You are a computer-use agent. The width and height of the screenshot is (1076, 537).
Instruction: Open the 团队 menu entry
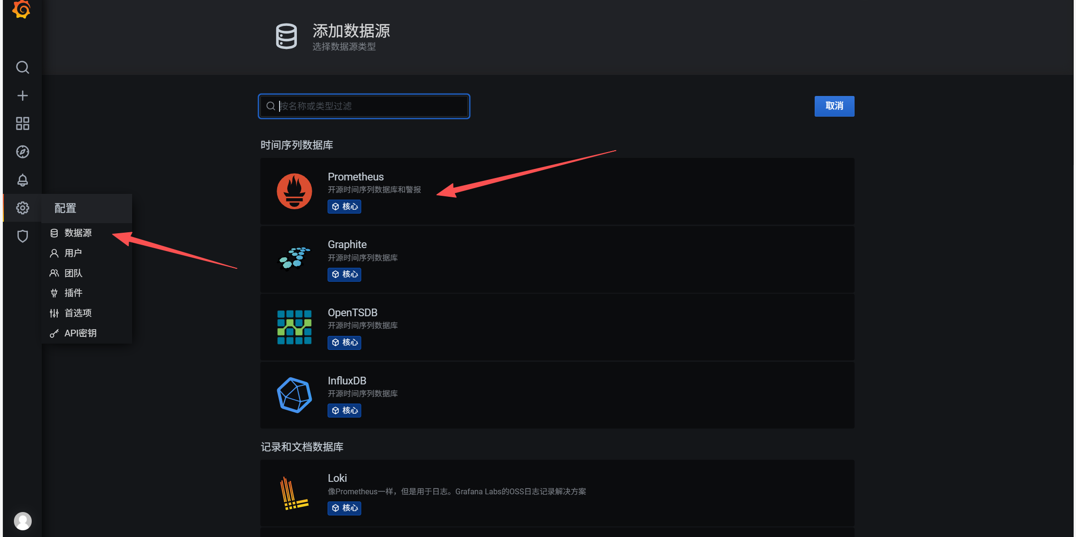(x=73, y=273)
